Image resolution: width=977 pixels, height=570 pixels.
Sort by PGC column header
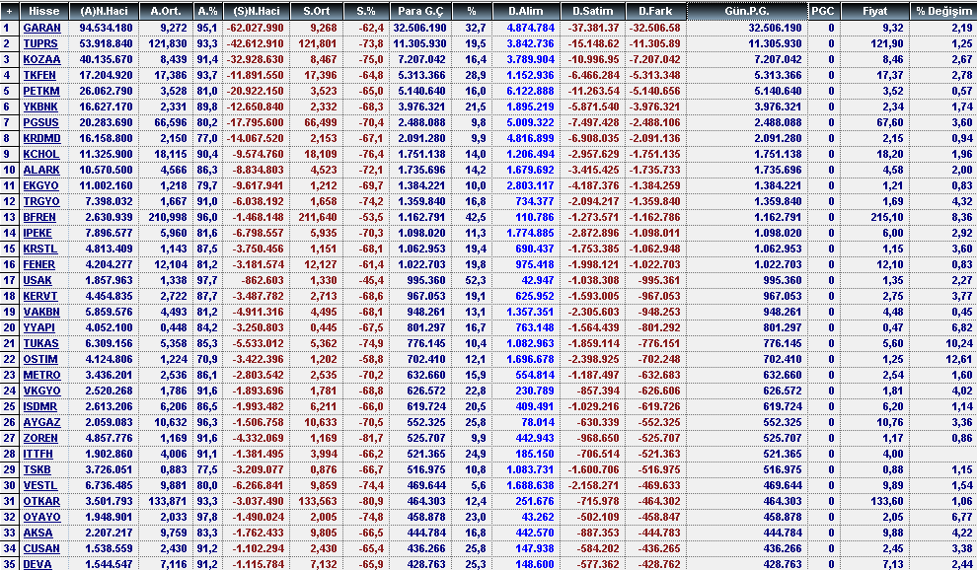coord(824,11)
